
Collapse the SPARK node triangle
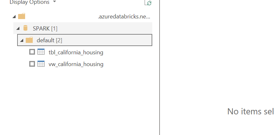(x=18, y=29)
